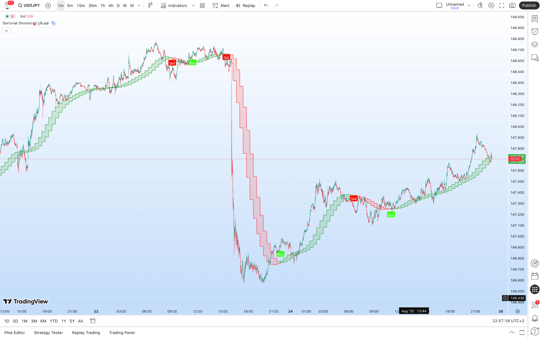
Task: Switch to the monthly (M) timeframe
Action: pyautogui.click(x=132, y=5)
